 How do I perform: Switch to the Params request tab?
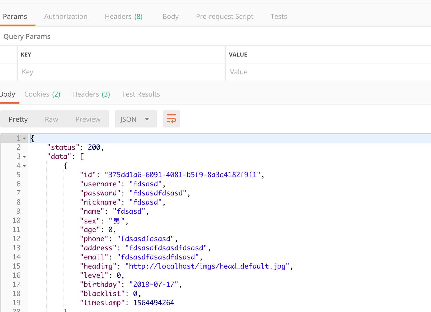[x=15, y=17]
